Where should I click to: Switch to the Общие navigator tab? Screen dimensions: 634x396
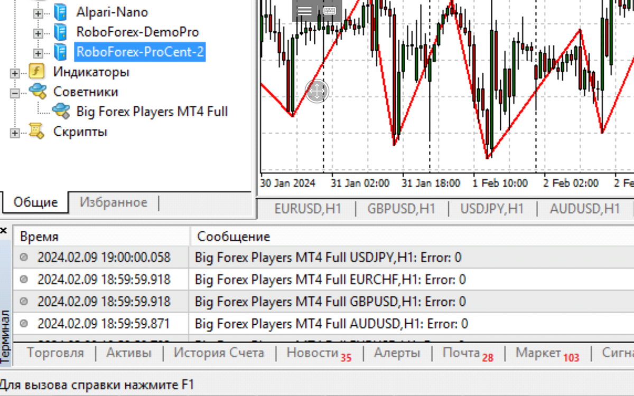(35, 202)
